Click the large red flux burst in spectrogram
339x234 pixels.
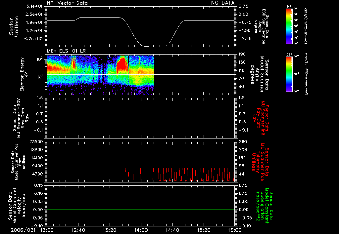tap(122, 63)
